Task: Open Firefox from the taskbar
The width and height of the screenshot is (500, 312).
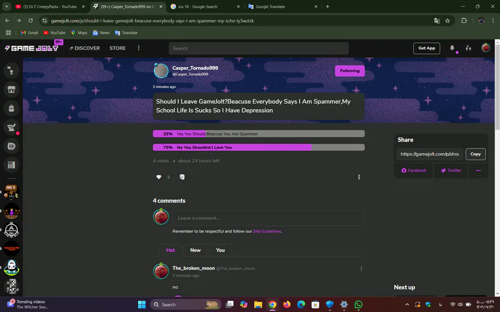Action: [287, 304]
